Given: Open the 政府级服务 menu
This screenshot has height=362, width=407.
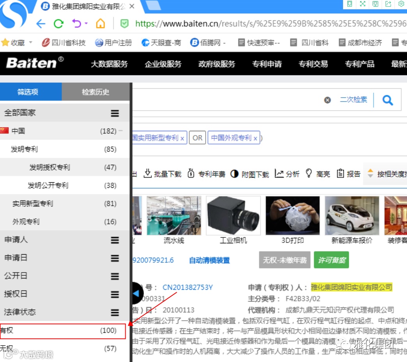Looking at the screenshot, I should click(x=217, y=64).
